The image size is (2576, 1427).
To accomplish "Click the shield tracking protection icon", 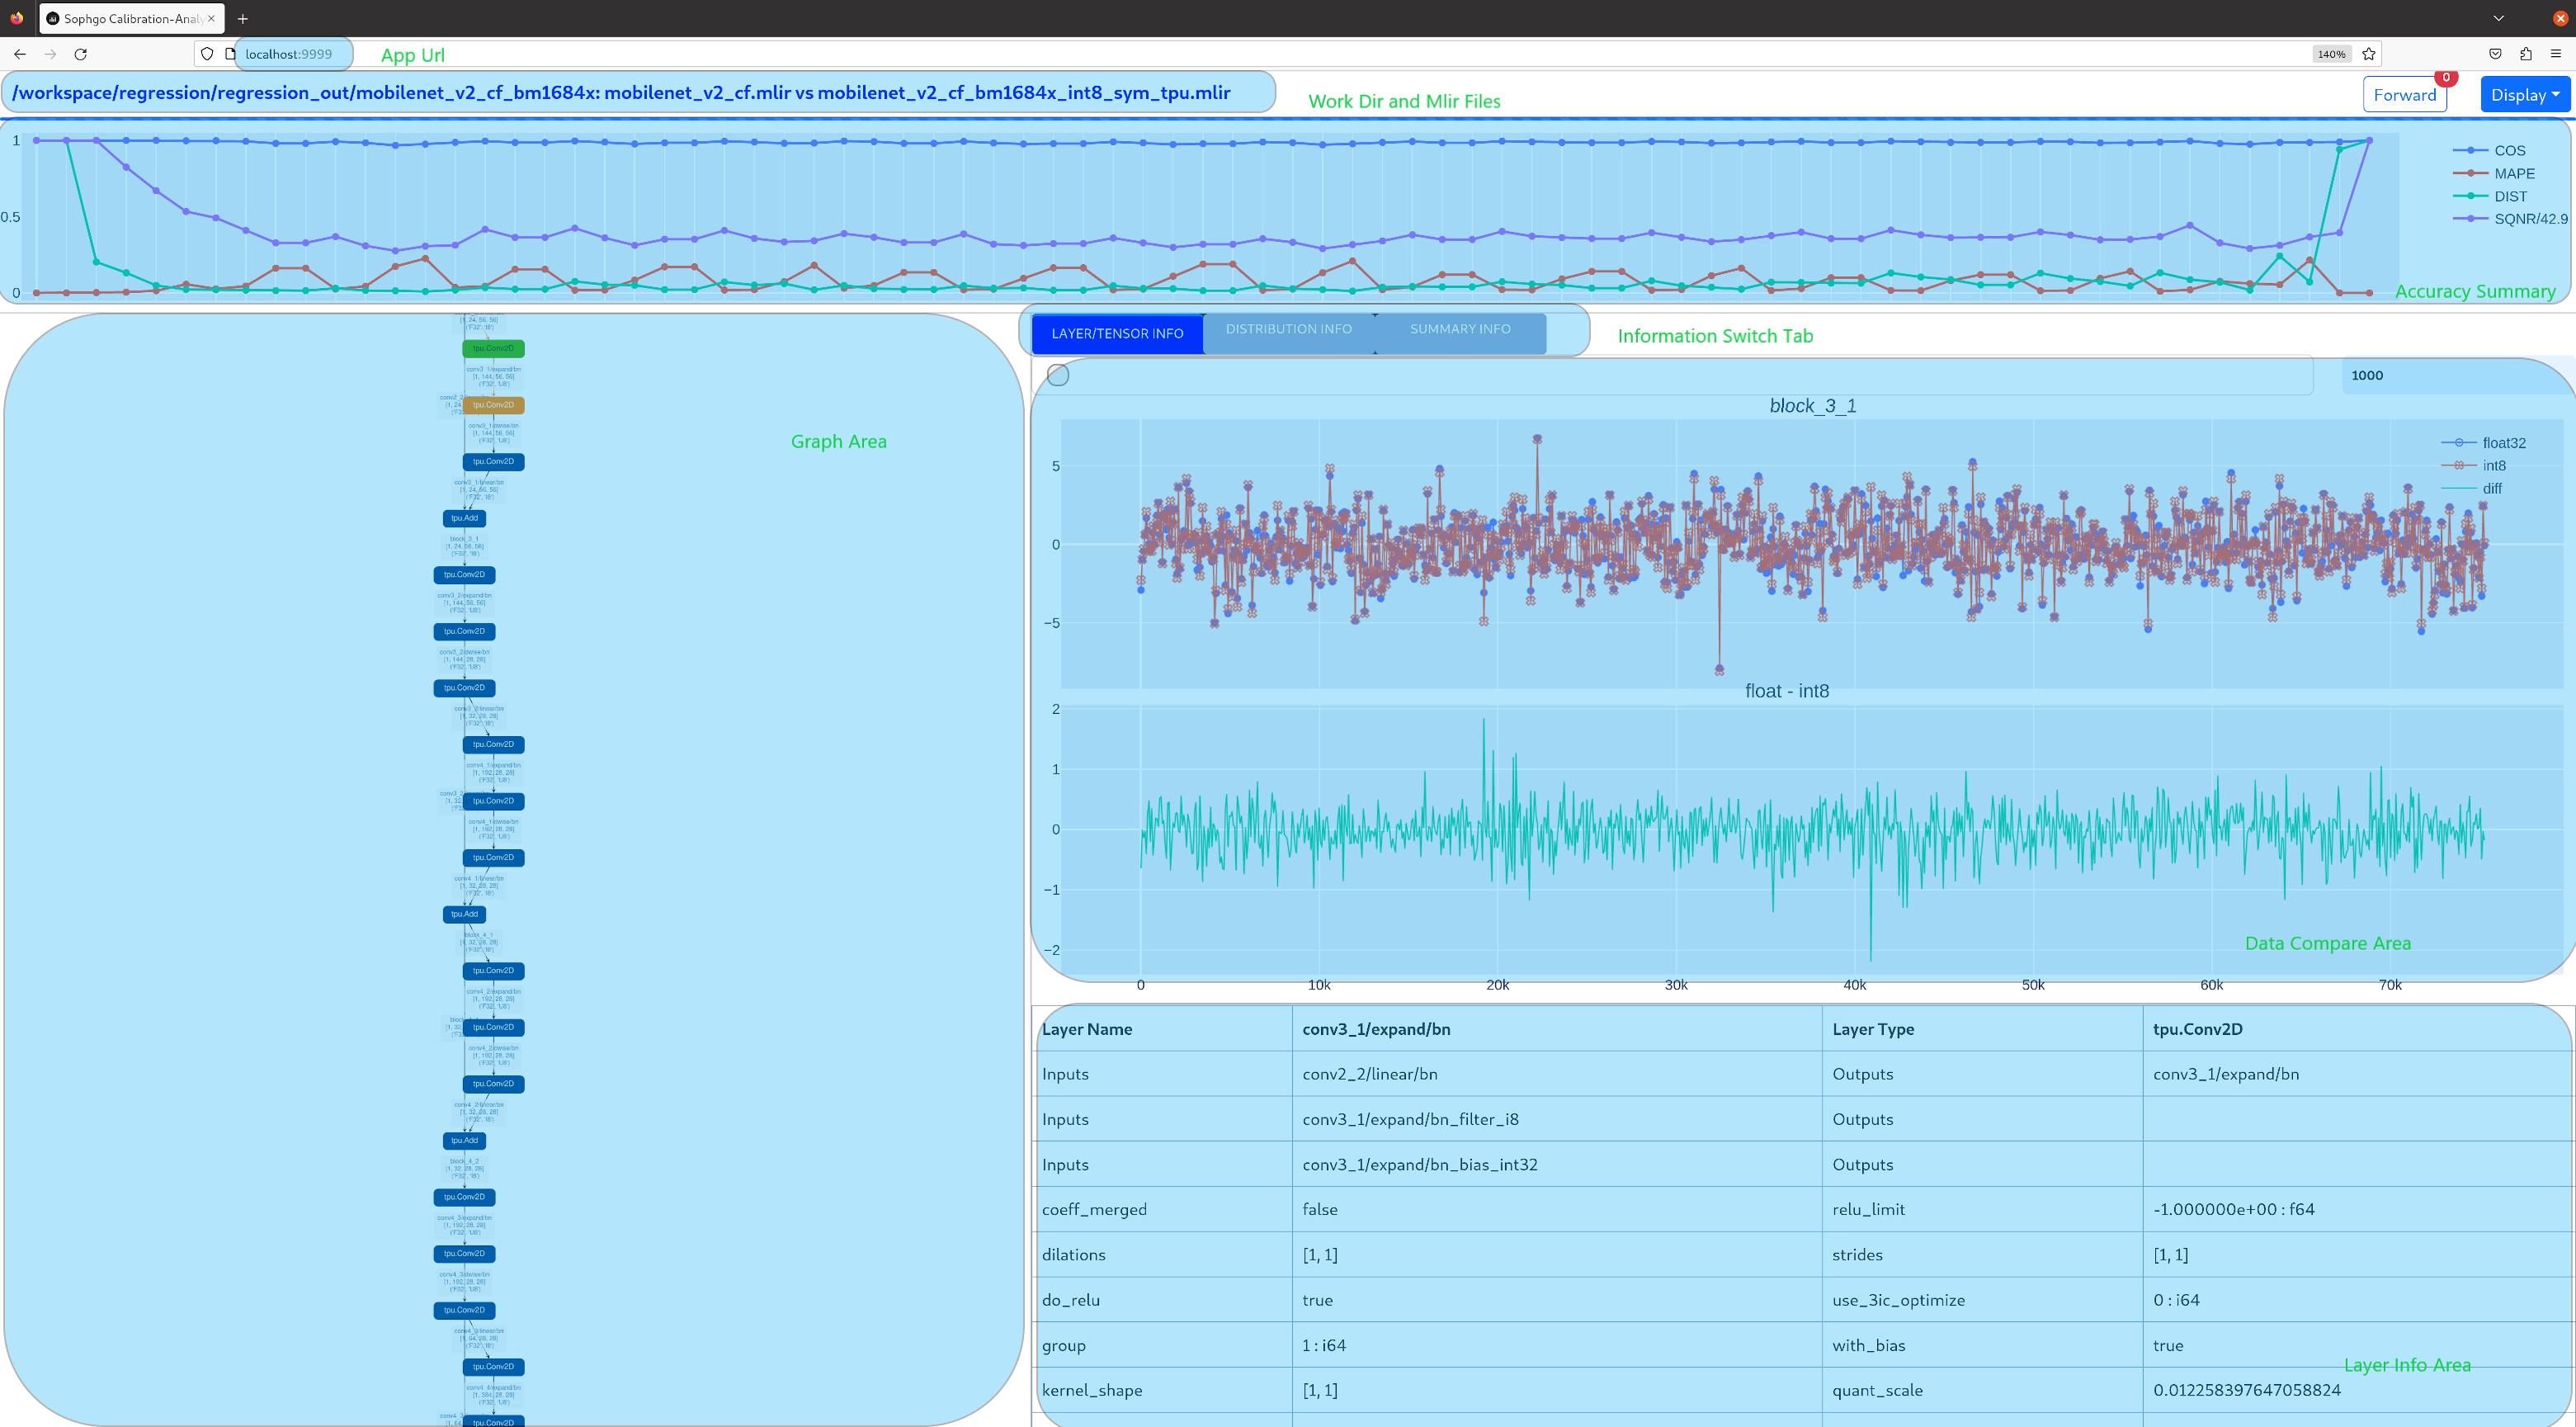I will click(207, 54).
